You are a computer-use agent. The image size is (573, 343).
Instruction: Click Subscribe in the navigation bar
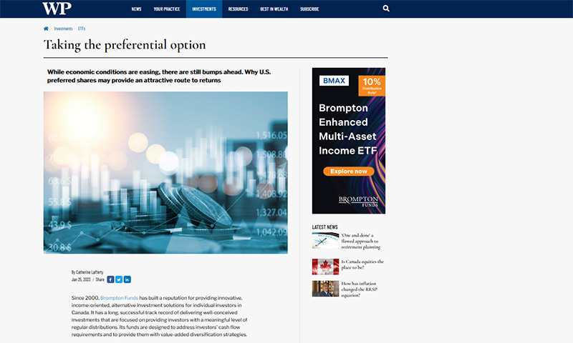[309, 9]
